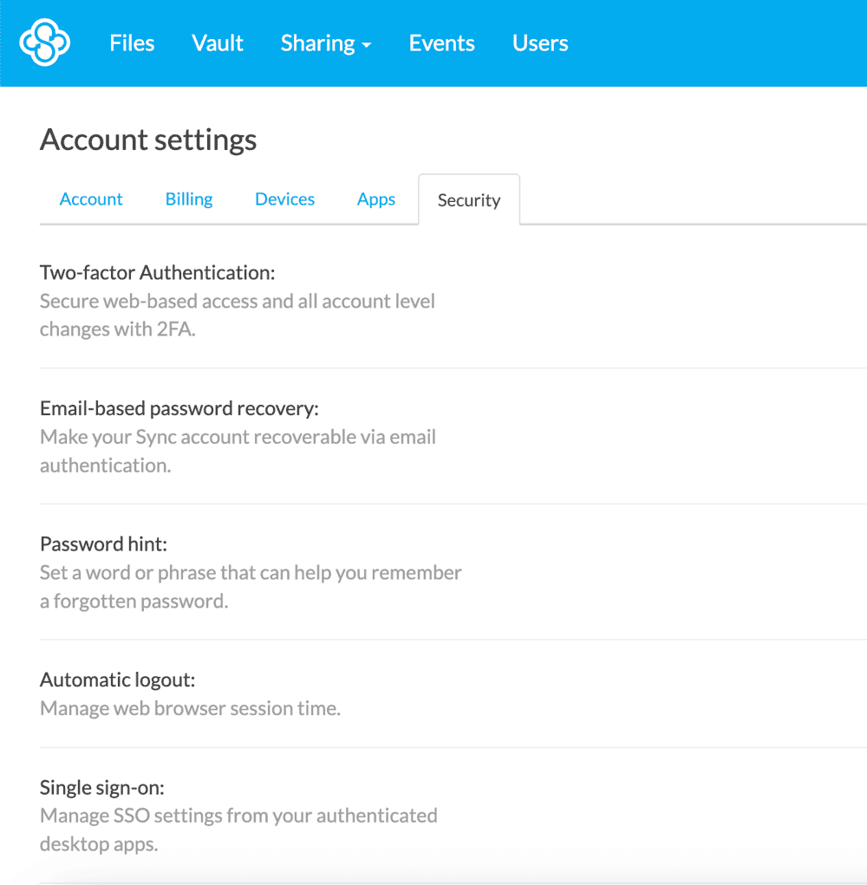Open the Files section from the top navigation
Screen dimensions: 867x885
point(132,42)
